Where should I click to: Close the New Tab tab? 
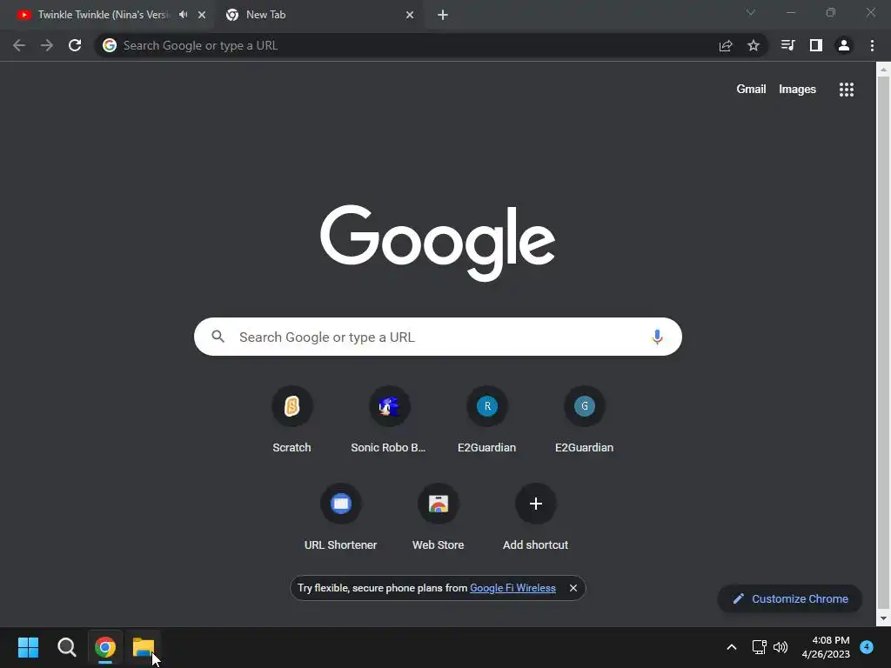coord(410,15)
